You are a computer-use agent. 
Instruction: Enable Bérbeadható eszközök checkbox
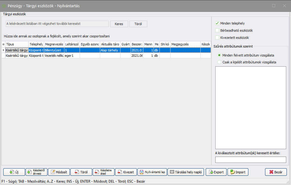tap(217, 30)
